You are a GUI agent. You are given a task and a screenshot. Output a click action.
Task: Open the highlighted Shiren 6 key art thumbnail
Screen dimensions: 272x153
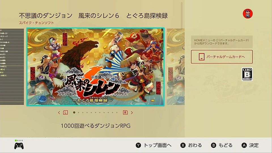pos(95,67)
